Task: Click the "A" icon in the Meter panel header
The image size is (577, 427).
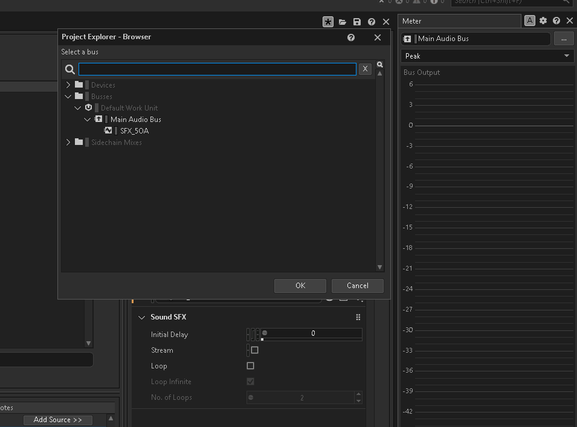Action: tap(529, 21)
